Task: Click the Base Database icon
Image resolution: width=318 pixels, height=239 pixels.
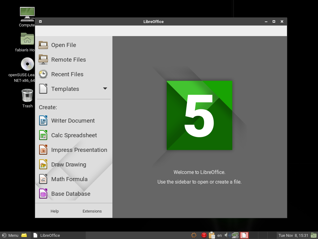Action: (43, 194)
